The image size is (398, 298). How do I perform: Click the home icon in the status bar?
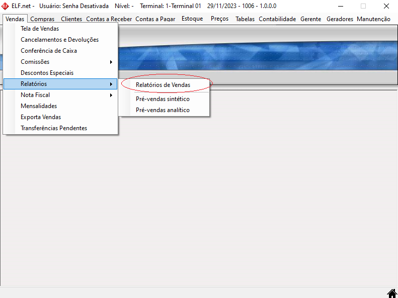pos(392,293)
